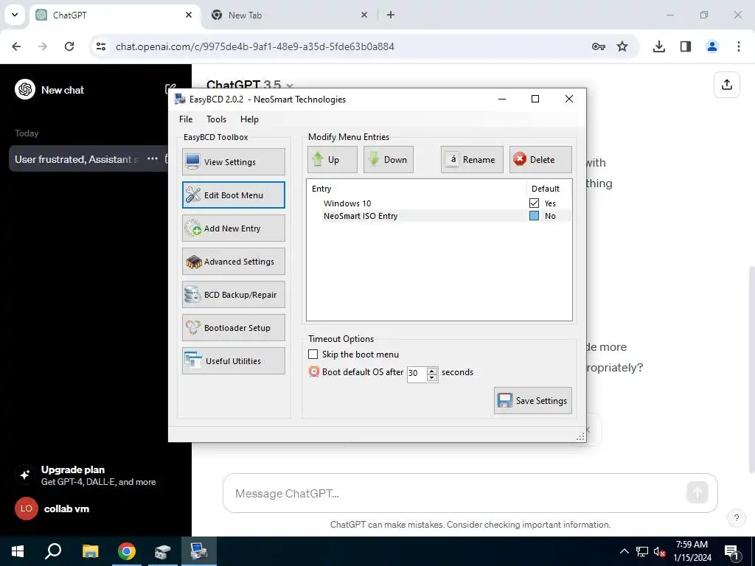Click Save Settings floppy button

point(533,400)
